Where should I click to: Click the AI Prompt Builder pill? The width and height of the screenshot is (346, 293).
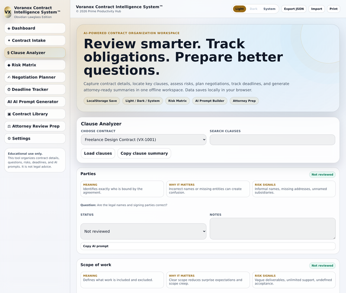pyautogui.click(x=210, y=101)
